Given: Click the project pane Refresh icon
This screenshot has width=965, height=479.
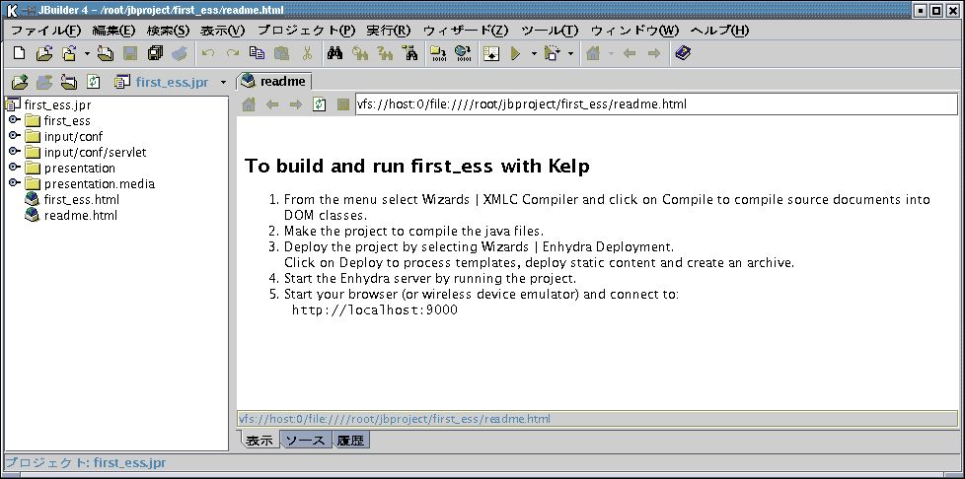Looking at the screenshot, I should click(93, 82).
